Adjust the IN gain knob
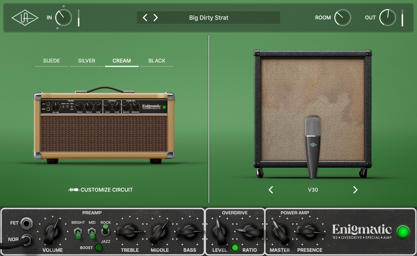Viewport: 417px width, 256px height. [64, 18]
